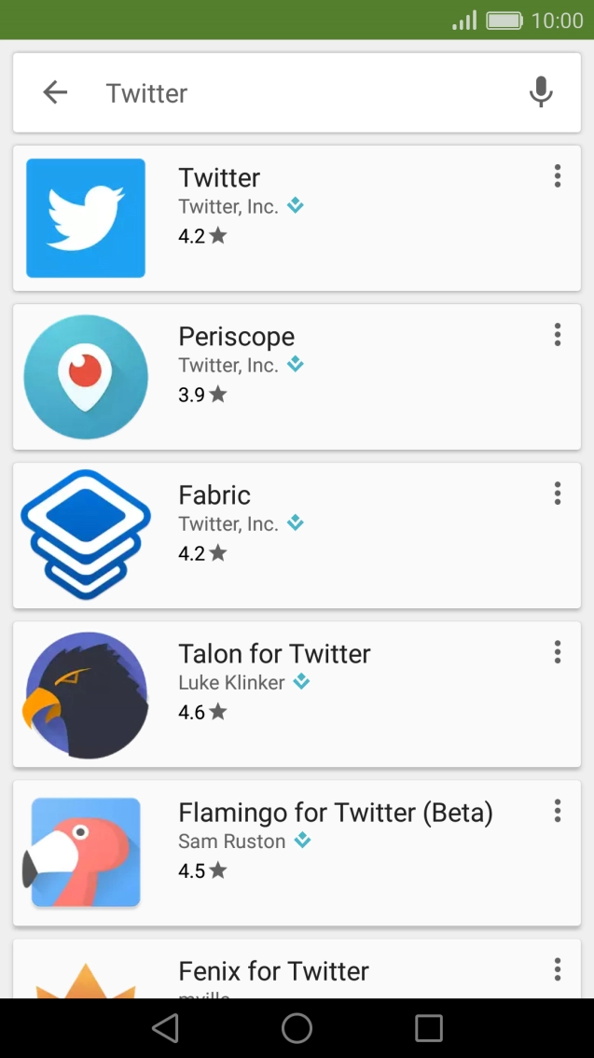
Task: Open Fenix for Twitter options menu
Action: tap(557, 969)
